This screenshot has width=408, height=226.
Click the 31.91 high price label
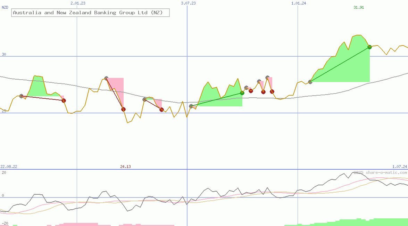[x=359, y=7]
